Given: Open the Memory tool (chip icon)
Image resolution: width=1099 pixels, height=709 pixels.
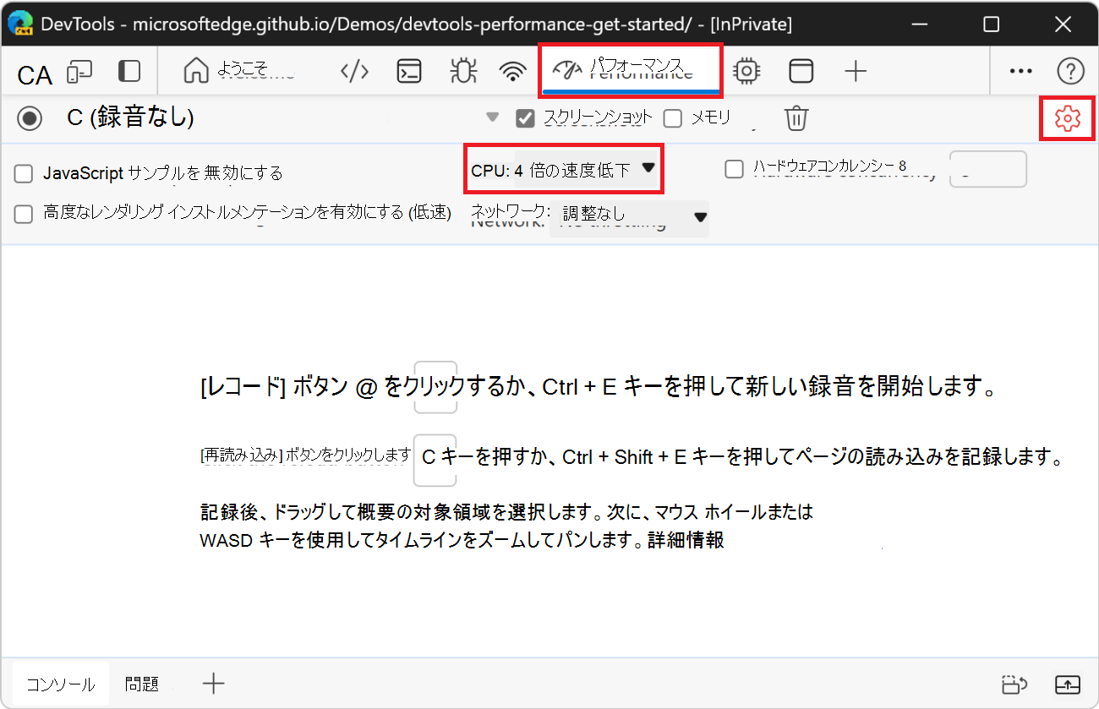Looking at the screenshot, I should 746,72.
